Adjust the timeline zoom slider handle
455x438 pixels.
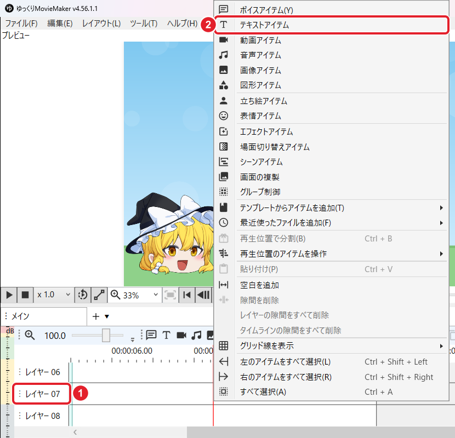point(106,336)
